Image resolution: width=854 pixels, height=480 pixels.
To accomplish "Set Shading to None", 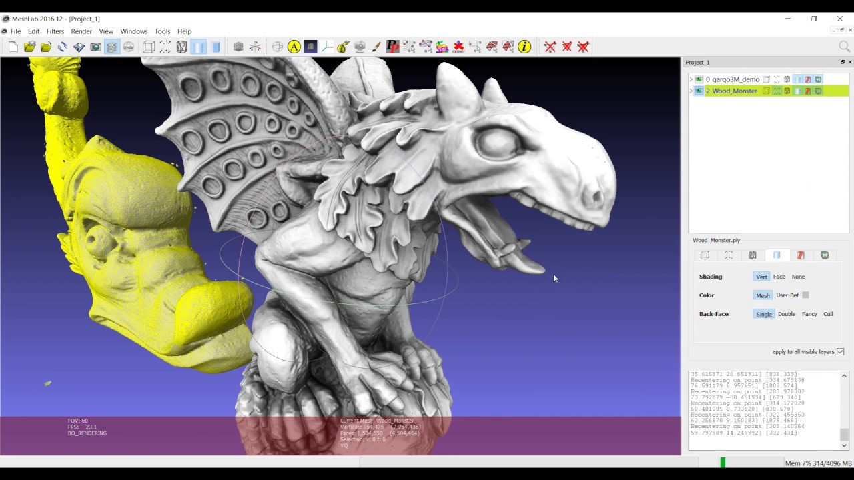I will coord(798,277).
